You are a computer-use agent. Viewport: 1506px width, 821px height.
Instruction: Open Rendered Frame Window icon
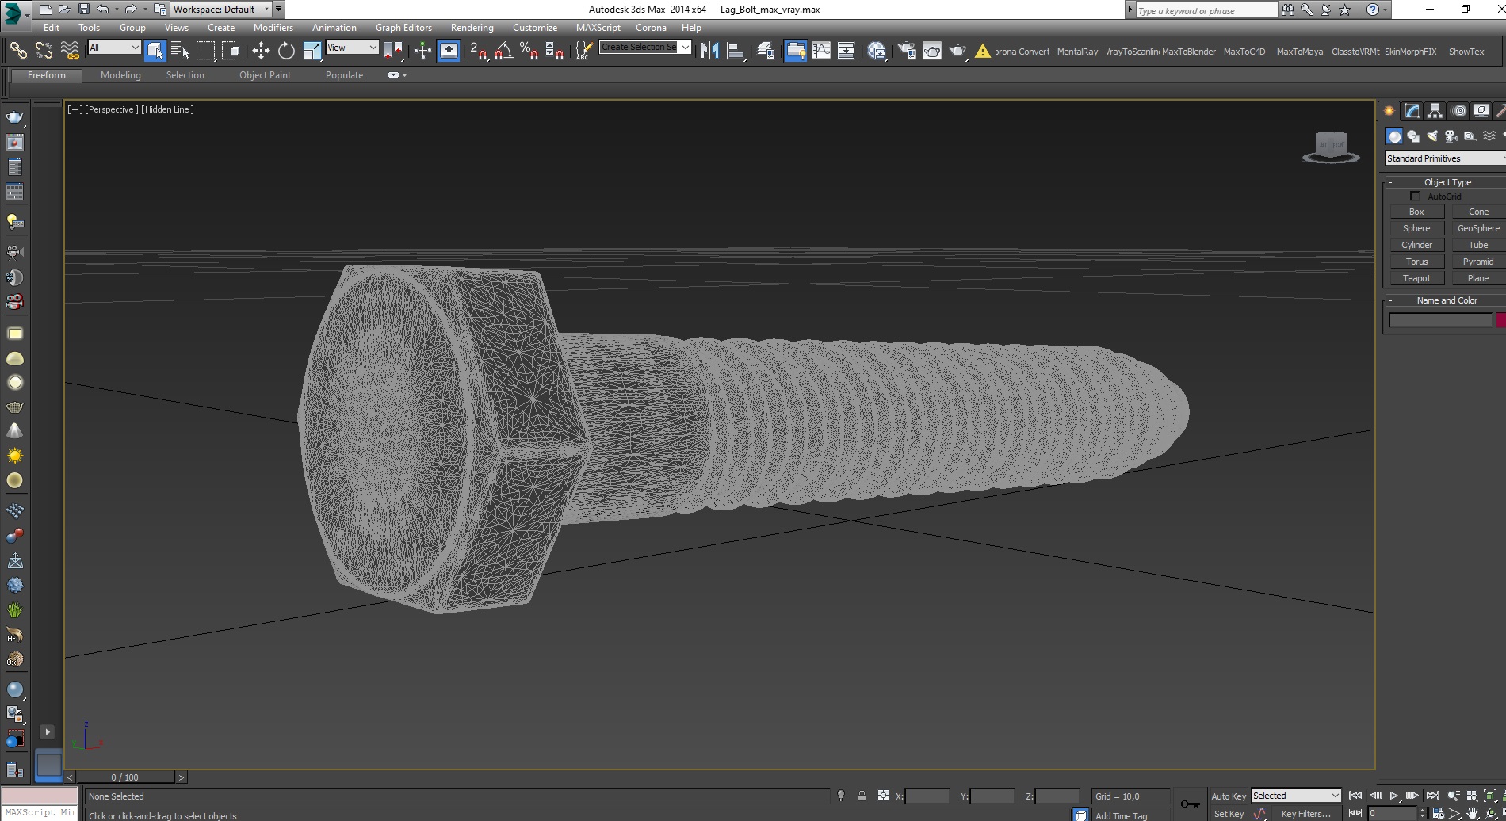(932, 51)
